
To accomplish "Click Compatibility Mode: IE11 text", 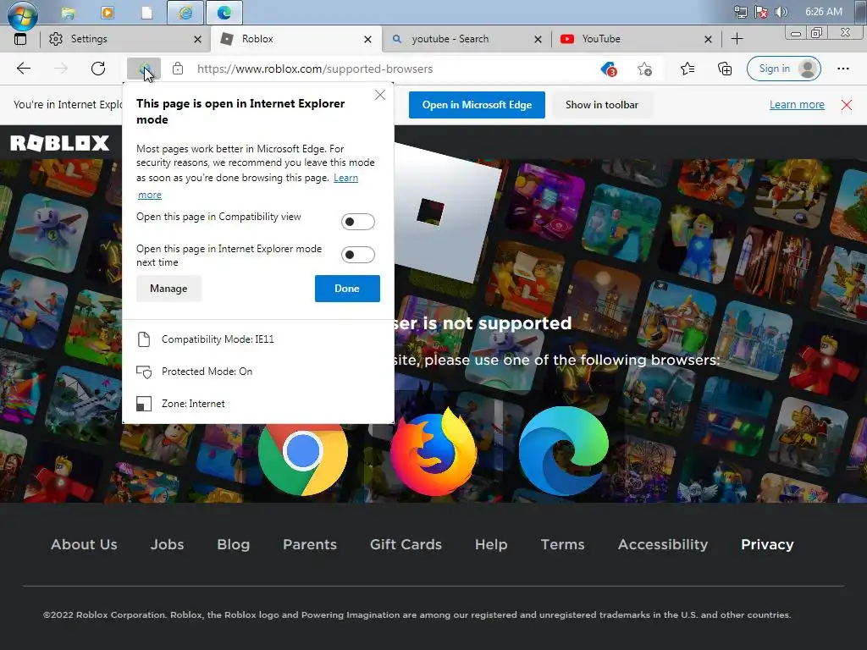I will [218, 339].
